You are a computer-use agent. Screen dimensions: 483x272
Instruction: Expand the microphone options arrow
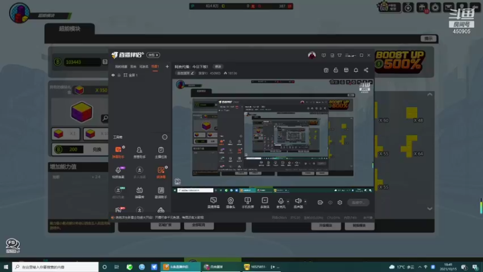click(288, 202)
